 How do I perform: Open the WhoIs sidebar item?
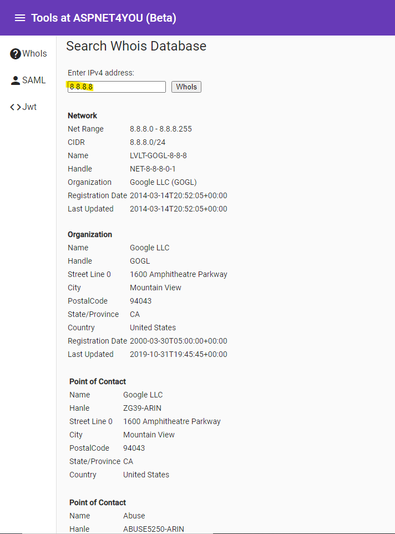(29, 54)
